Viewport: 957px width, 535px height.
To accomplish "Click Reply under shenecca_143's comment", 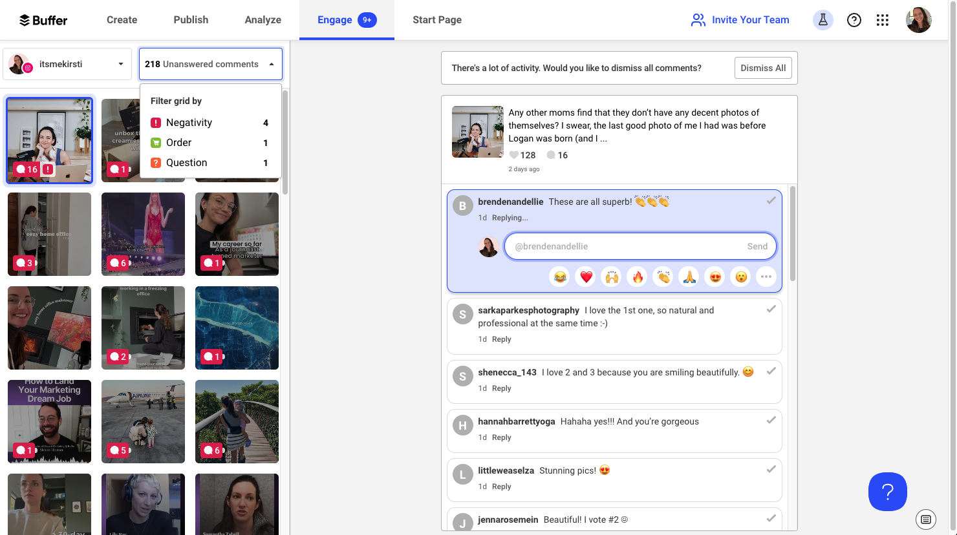I will click(x=501, y=388).
